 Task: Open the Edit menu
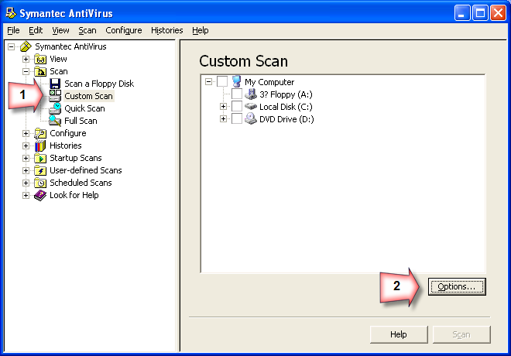tap(36, 30)
